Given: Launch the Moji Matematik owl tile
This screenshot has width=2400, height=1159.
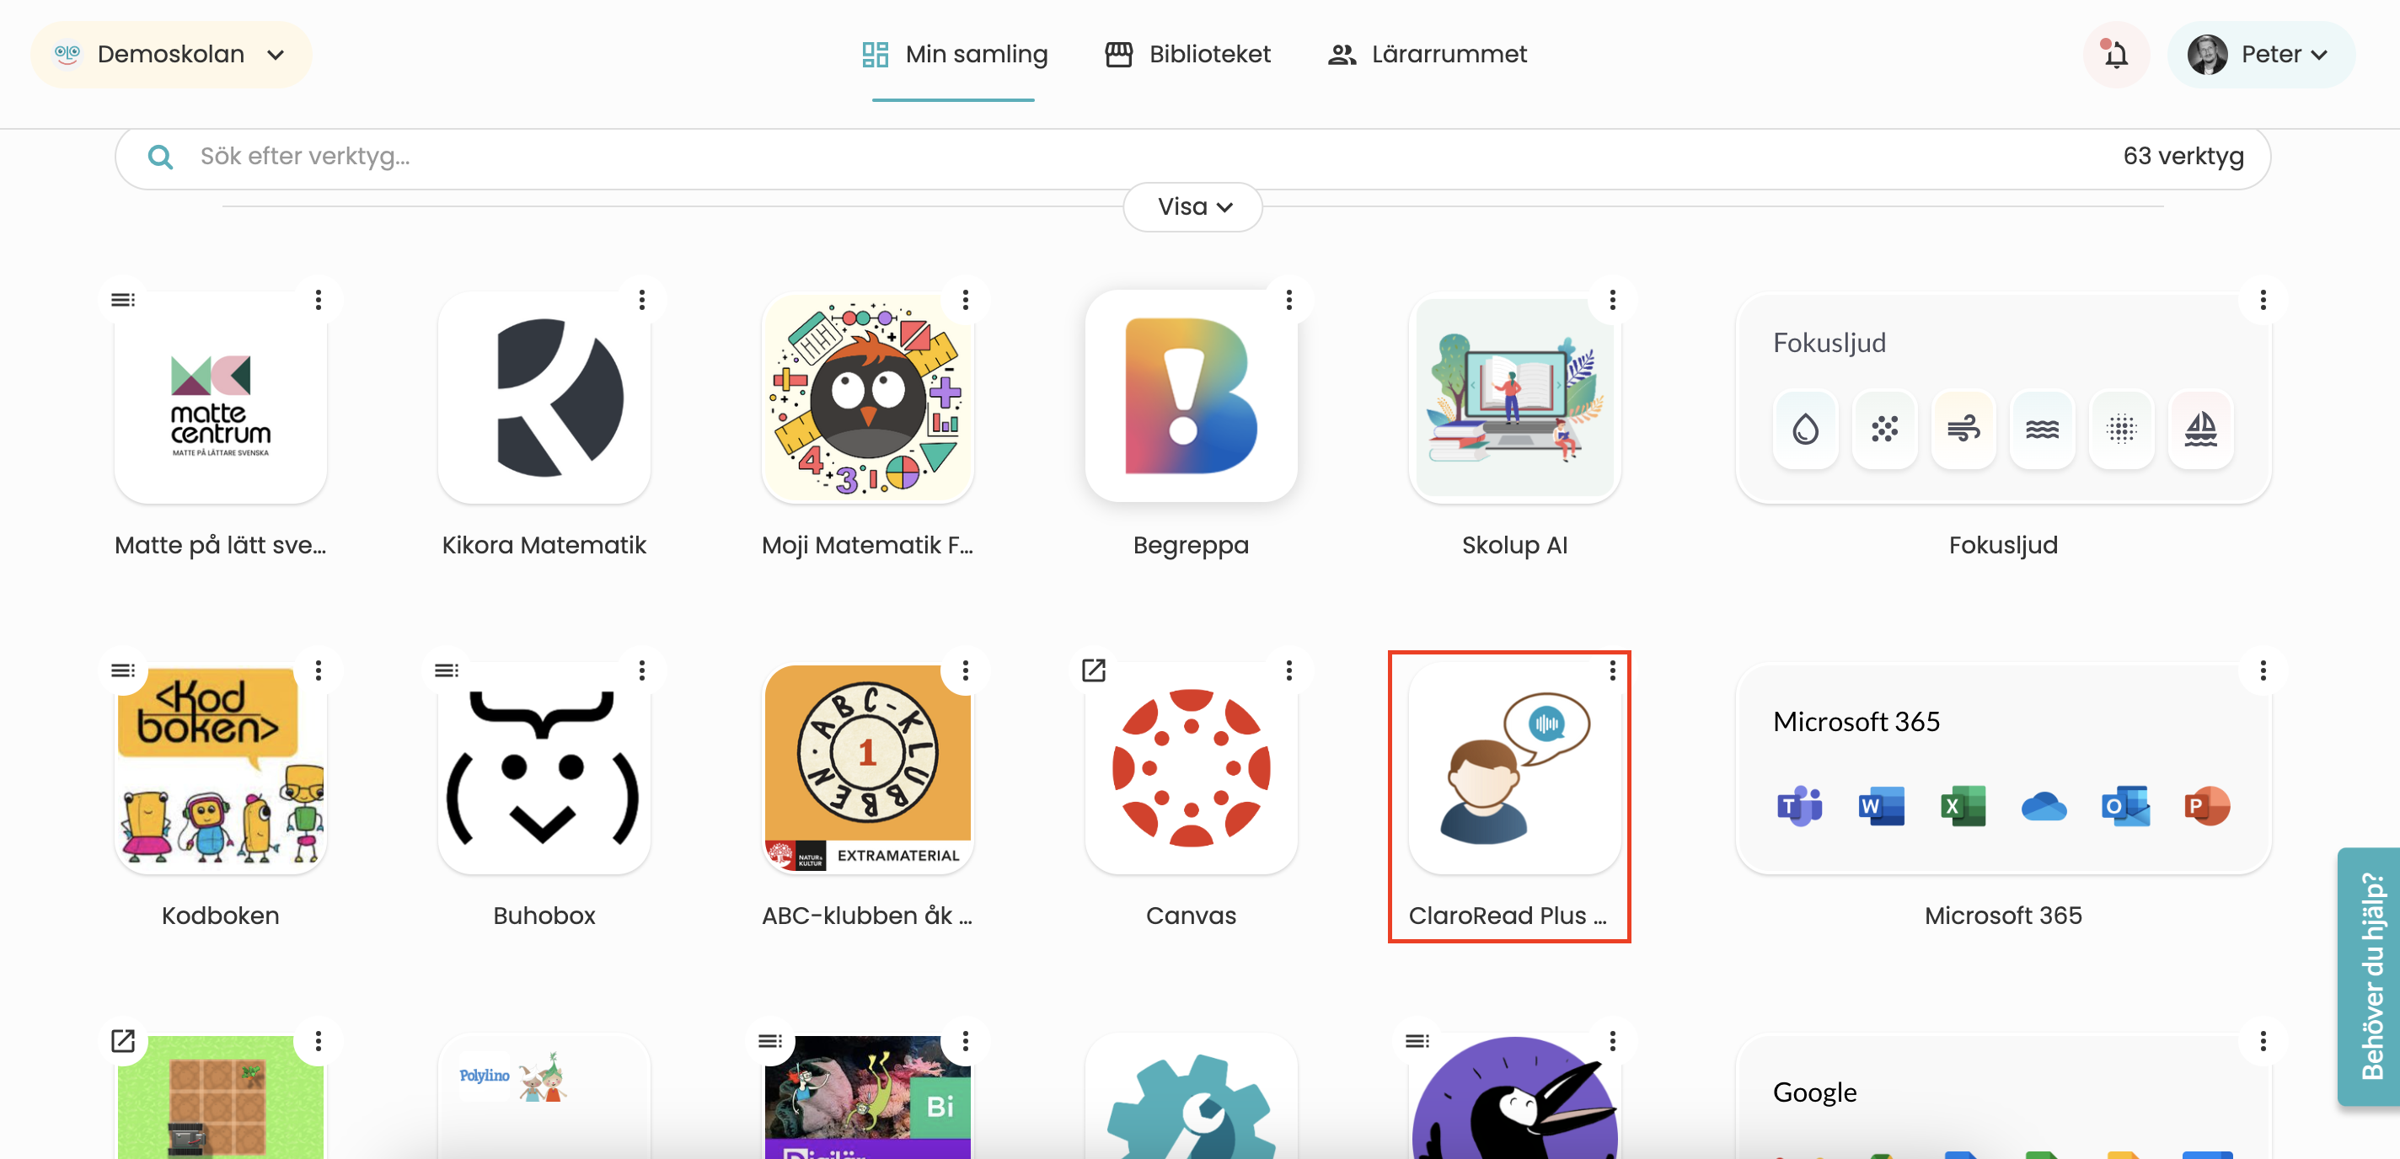Looking at the screenshot, I should [x=867, y=398].
